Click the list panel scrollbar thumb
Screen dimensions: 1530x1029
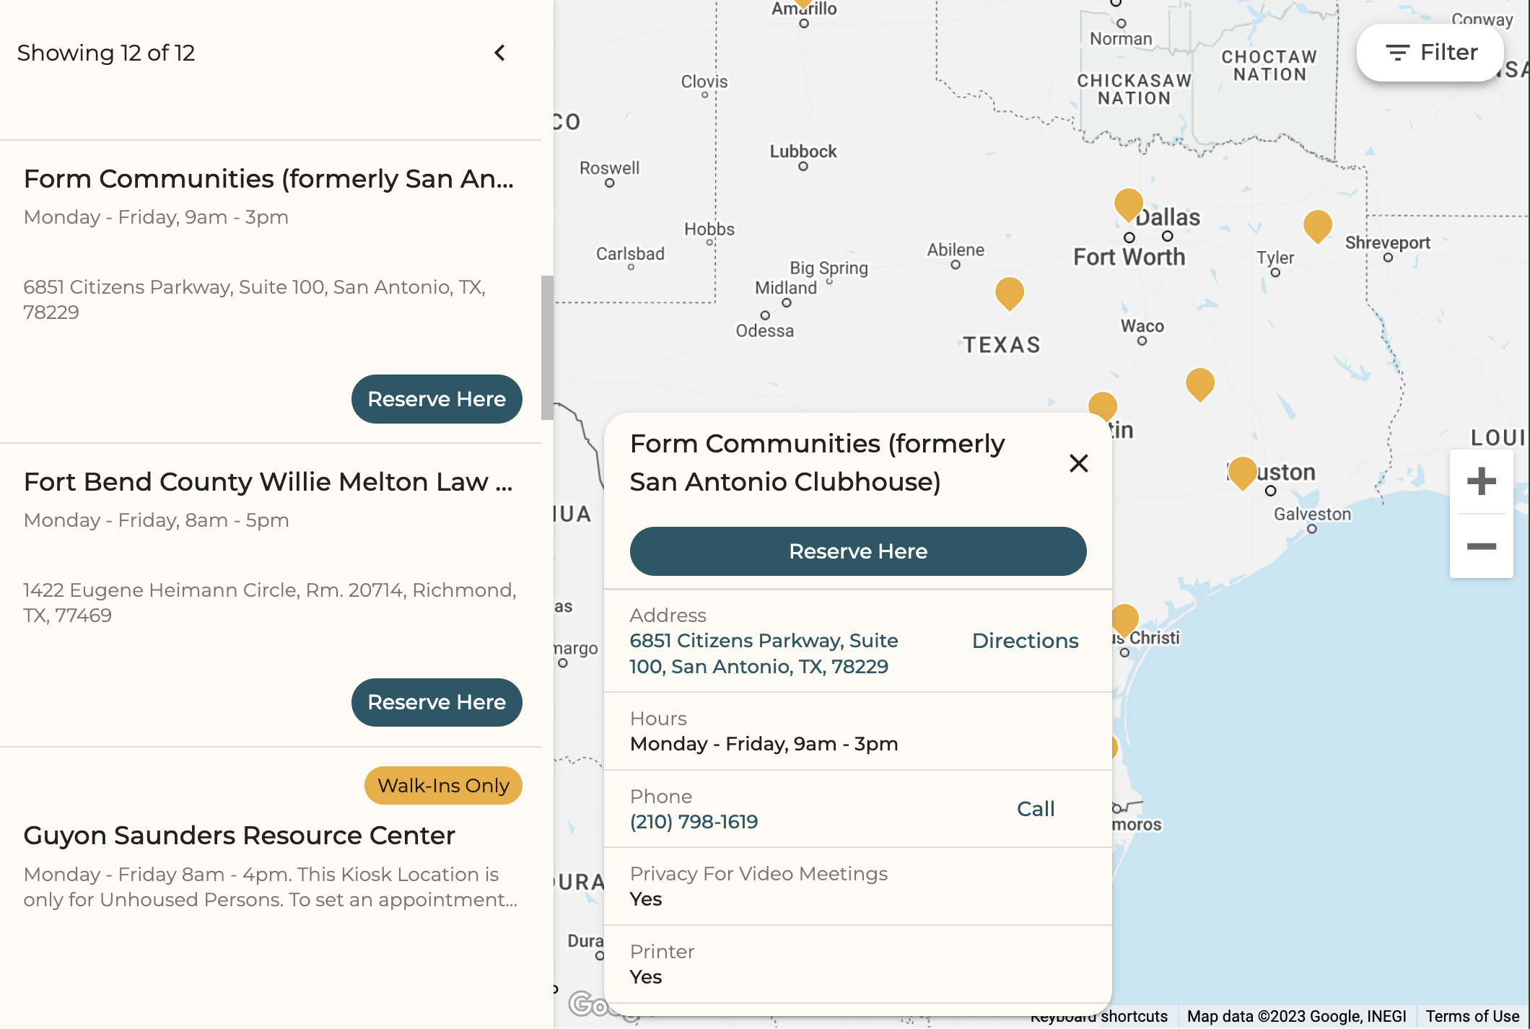coord(547,347)
